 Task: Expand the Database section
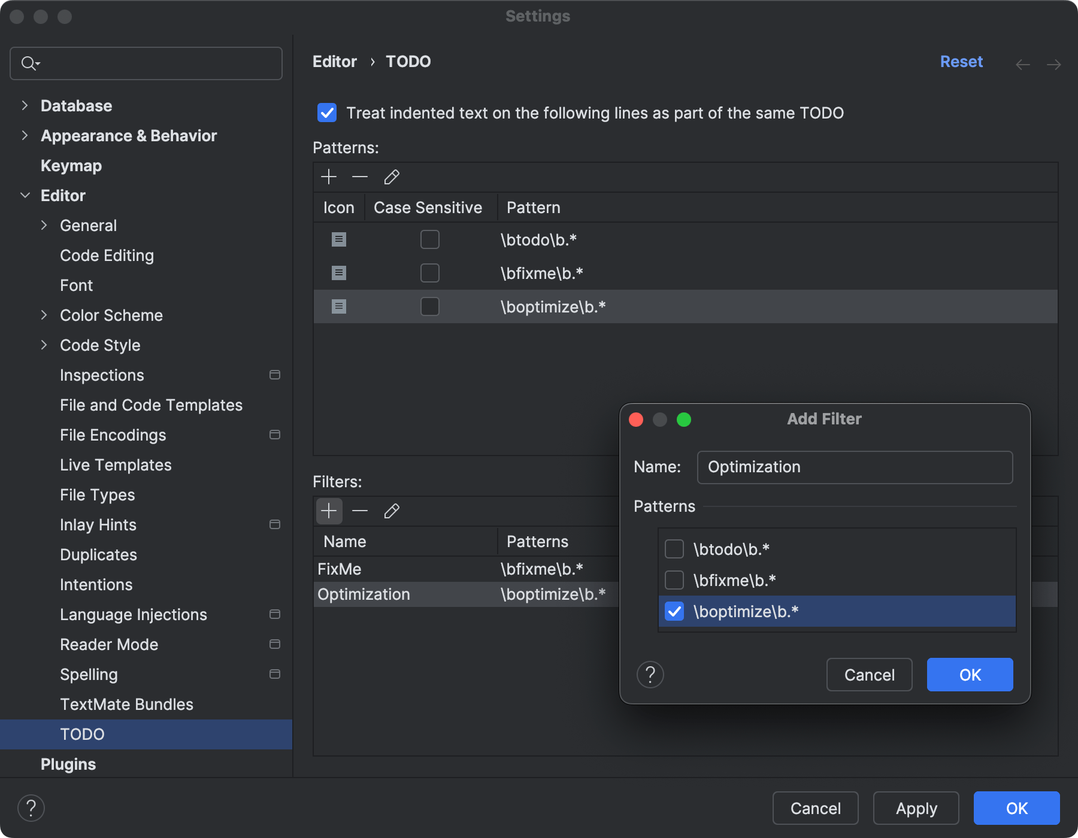click(x=25, y=105)
